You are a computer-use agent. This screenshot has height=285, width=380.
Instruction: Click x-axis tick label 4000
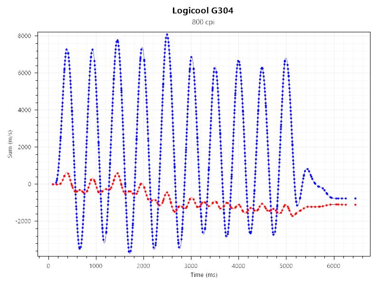238,266
